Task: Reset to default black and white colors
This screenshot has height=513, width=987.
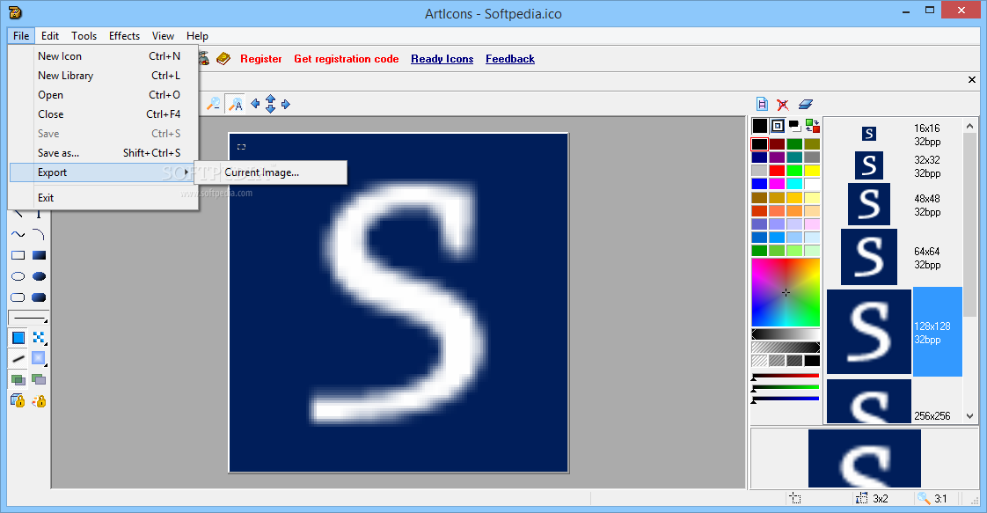Action: [x=794, y=126]
